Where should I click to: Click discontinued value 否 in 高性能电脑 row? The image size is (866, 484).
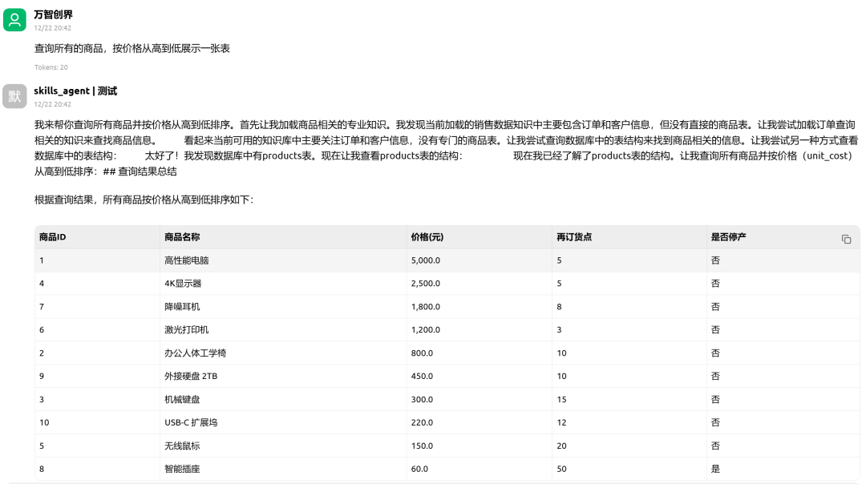715,260
